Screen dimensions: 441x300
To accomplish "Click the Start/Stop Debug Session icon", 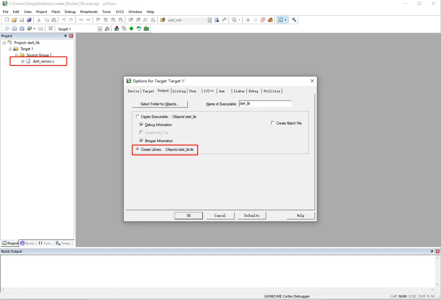I will [x=234, y=20].
